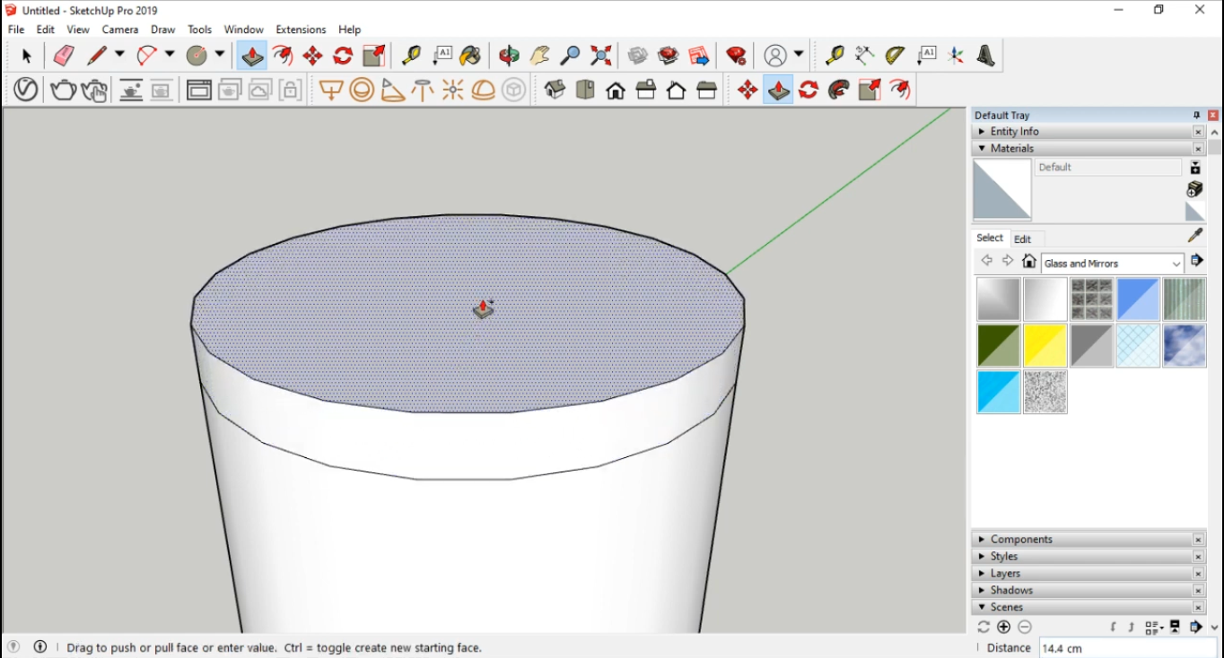Select the Scale tool in top toolbar
The image size is (1224, 658).
(x=373, y=56)
